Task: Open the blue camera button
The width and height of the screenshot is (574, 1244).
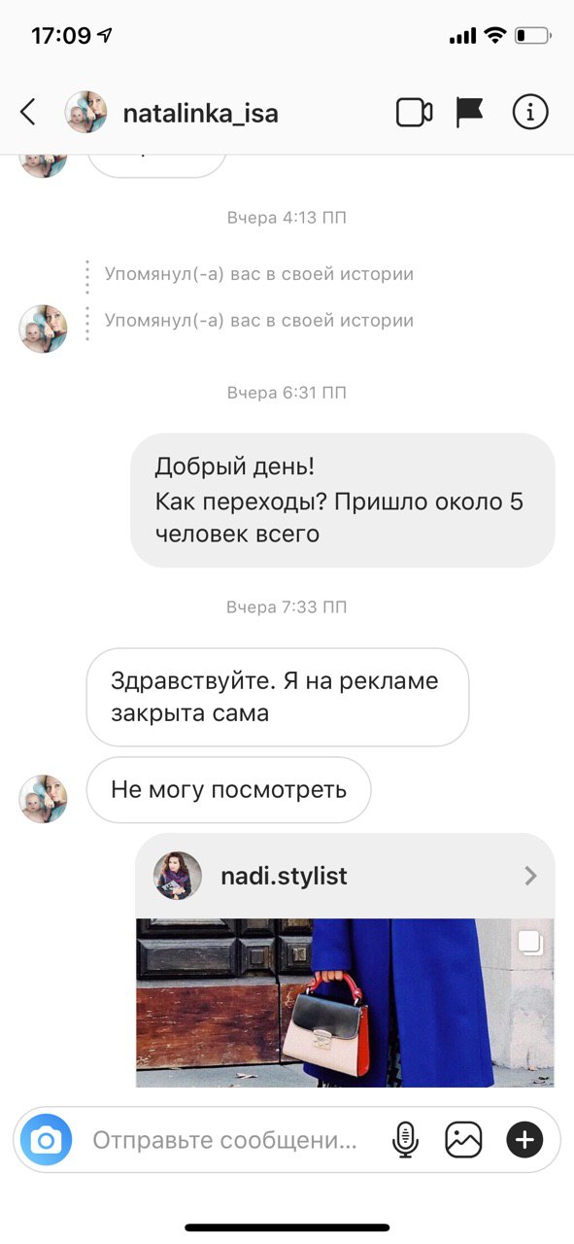Action: pos(47,1139)
